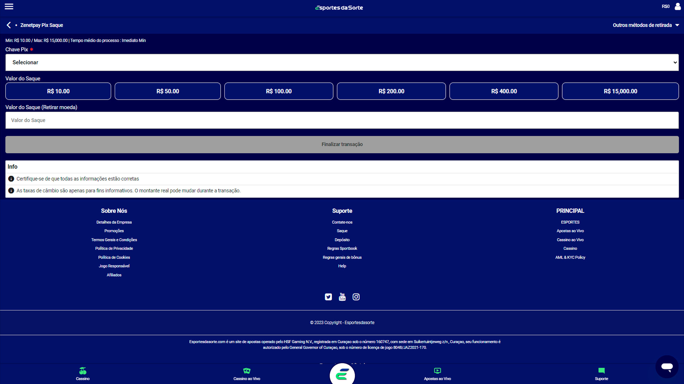Open the Saque link under Suporte

click(x=342, y=231)
